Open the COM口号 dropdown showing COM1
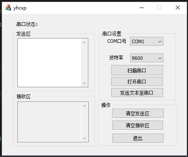The height and width of the screenshot is (157, 188). (x=147, y=41)
